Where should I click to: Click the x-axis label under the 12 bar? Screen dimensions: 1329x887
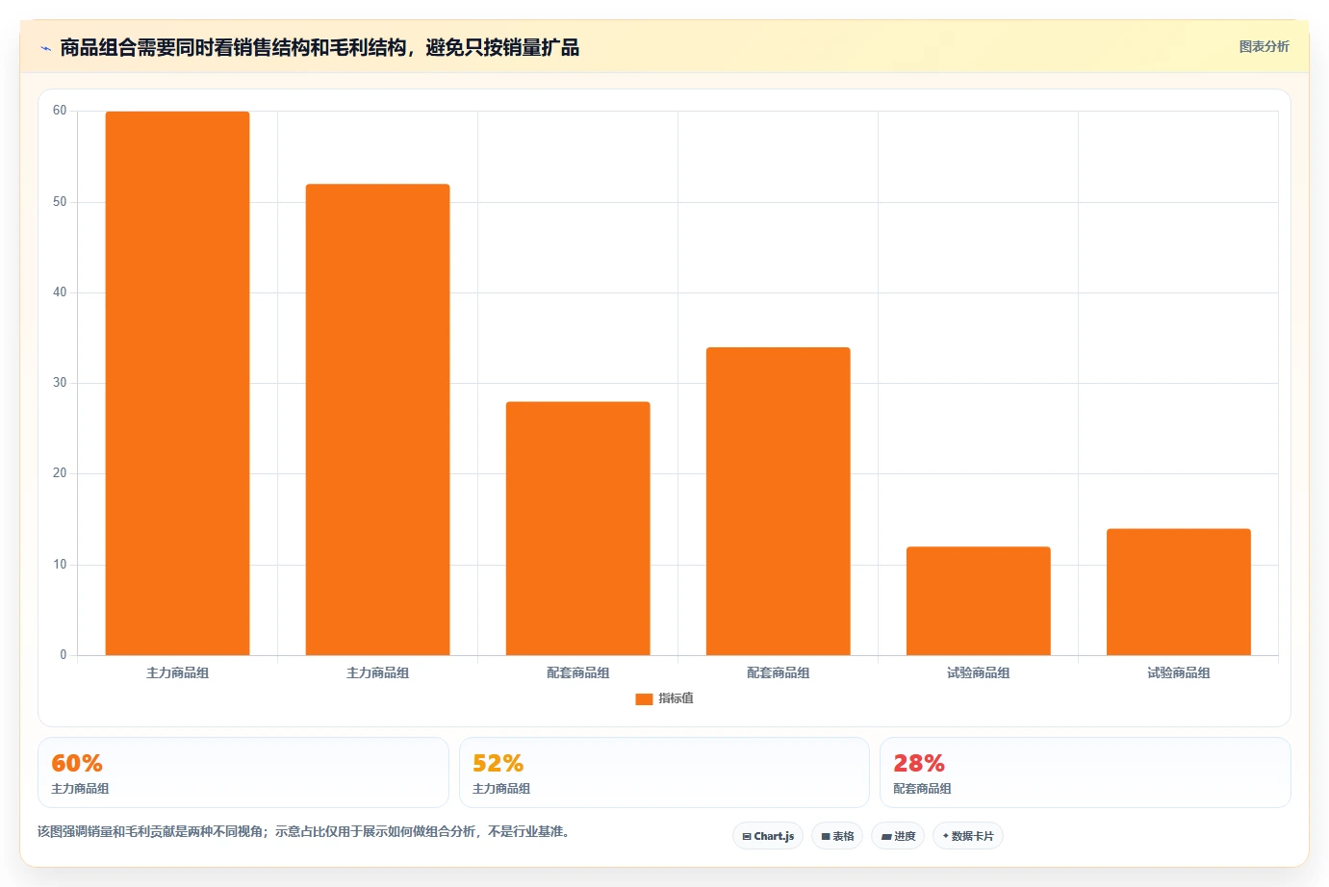[978, 672]
